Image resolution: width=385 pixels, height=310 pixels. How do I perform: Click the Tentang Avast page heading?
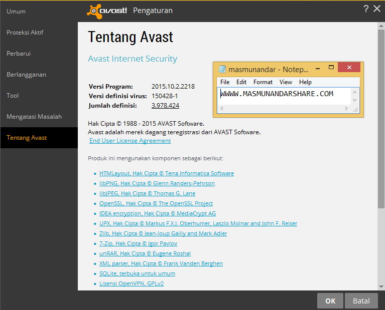131,37
